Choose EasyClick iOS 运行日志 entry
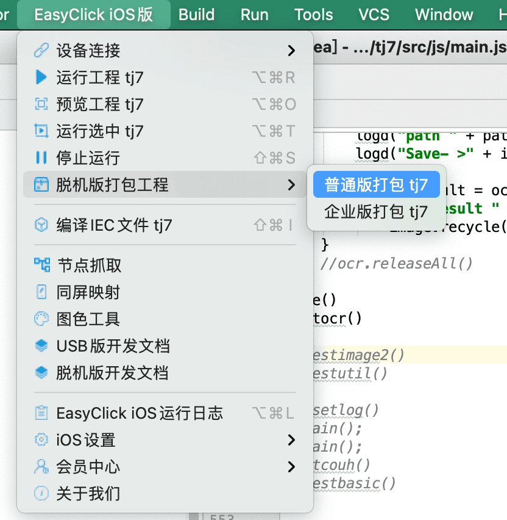This screenshot has height=520, width=507. point(165,413)
